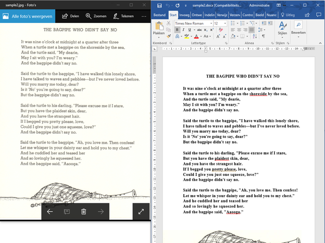Align paragraph text left
This screenshot has width=325, height=243.
pos(233,30)
